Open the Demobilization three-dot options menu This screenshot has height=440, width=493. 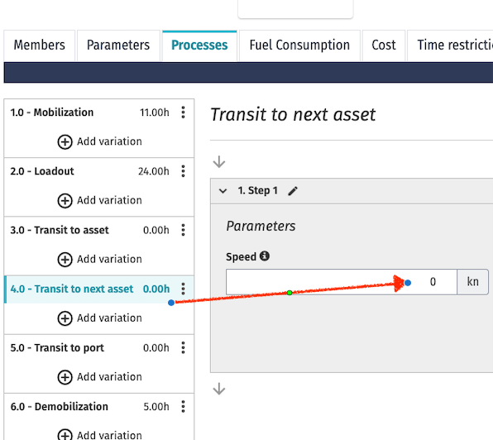tap(183, 406)
